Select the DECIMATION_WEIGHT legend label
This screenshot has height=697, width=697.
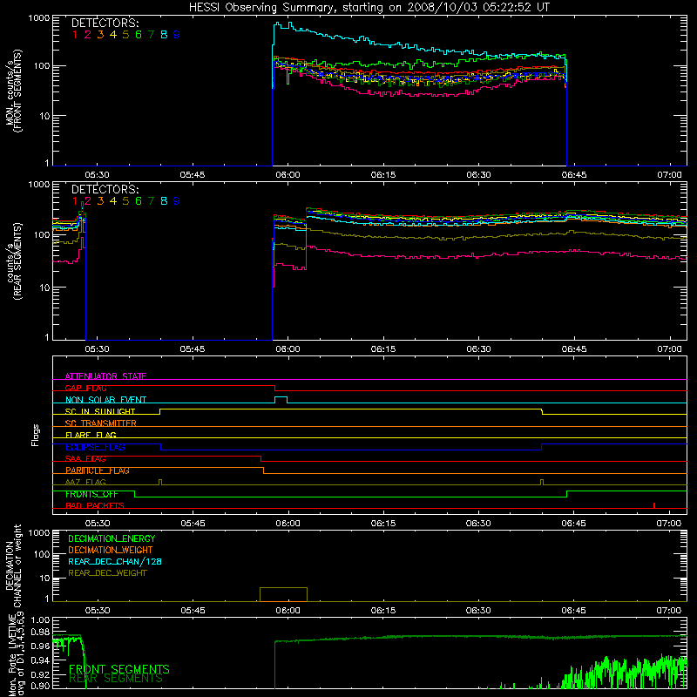pos(111,550)
